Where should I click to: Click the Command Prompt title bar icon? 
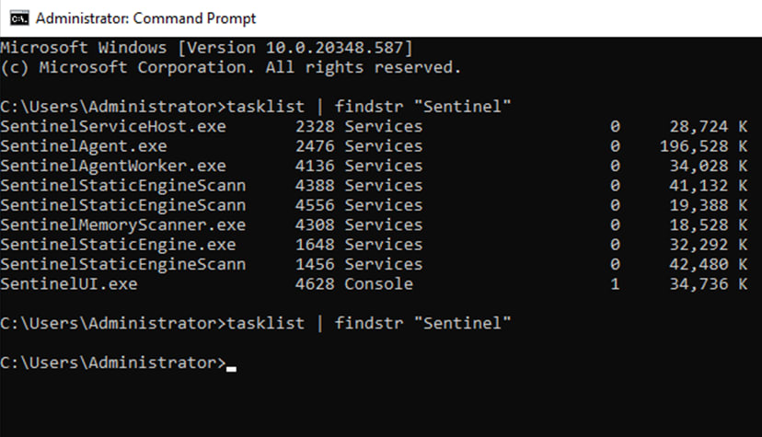19,18
